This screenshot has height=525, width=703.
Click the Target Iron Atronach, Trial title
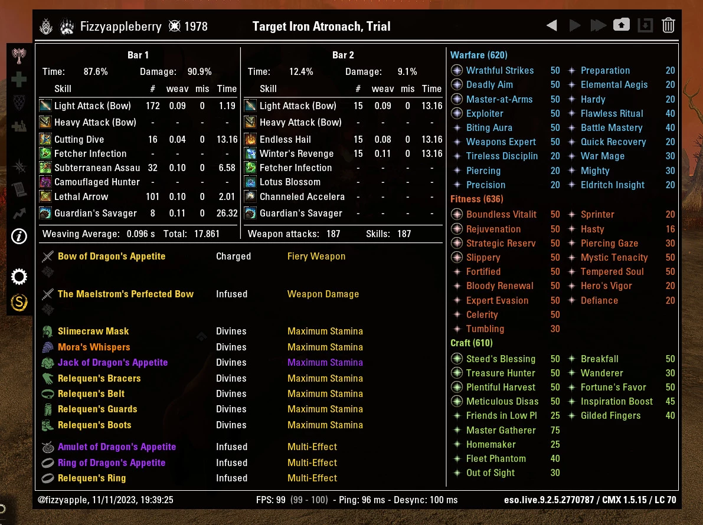322,27
